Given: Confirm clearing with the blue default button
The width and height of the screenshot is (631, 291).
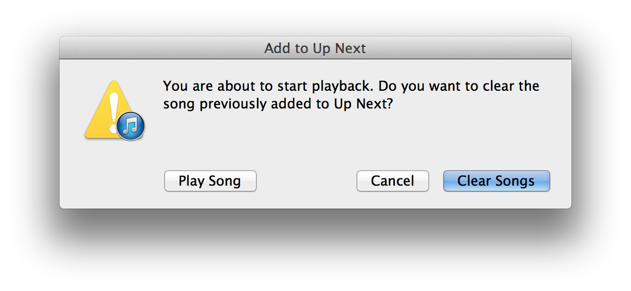Looking at the screenshot, I should [496, 181].
